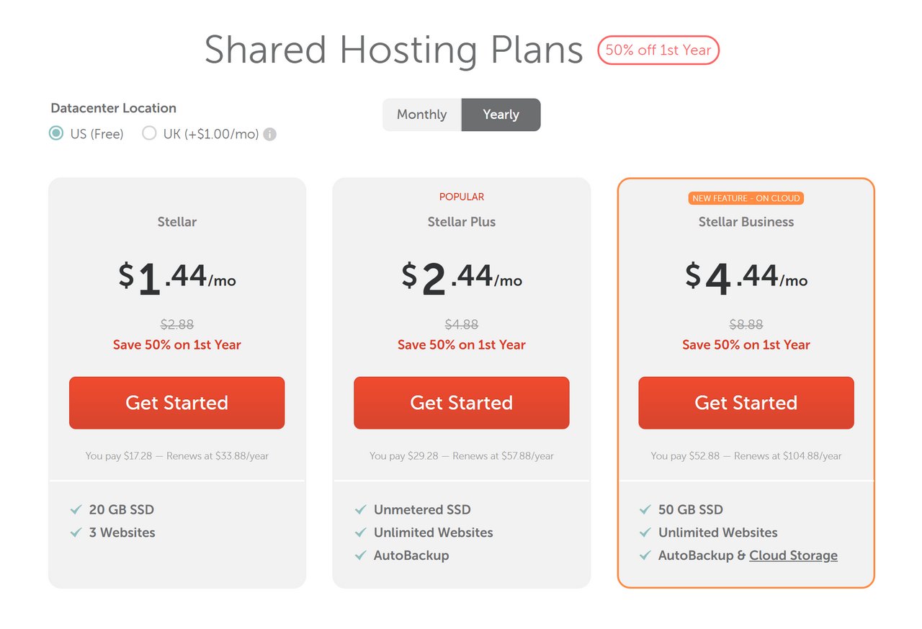Click the info icon beside UK pricing
Viewport: 922px width, 629px height.
pyautogui.click(x=269, y=133)
